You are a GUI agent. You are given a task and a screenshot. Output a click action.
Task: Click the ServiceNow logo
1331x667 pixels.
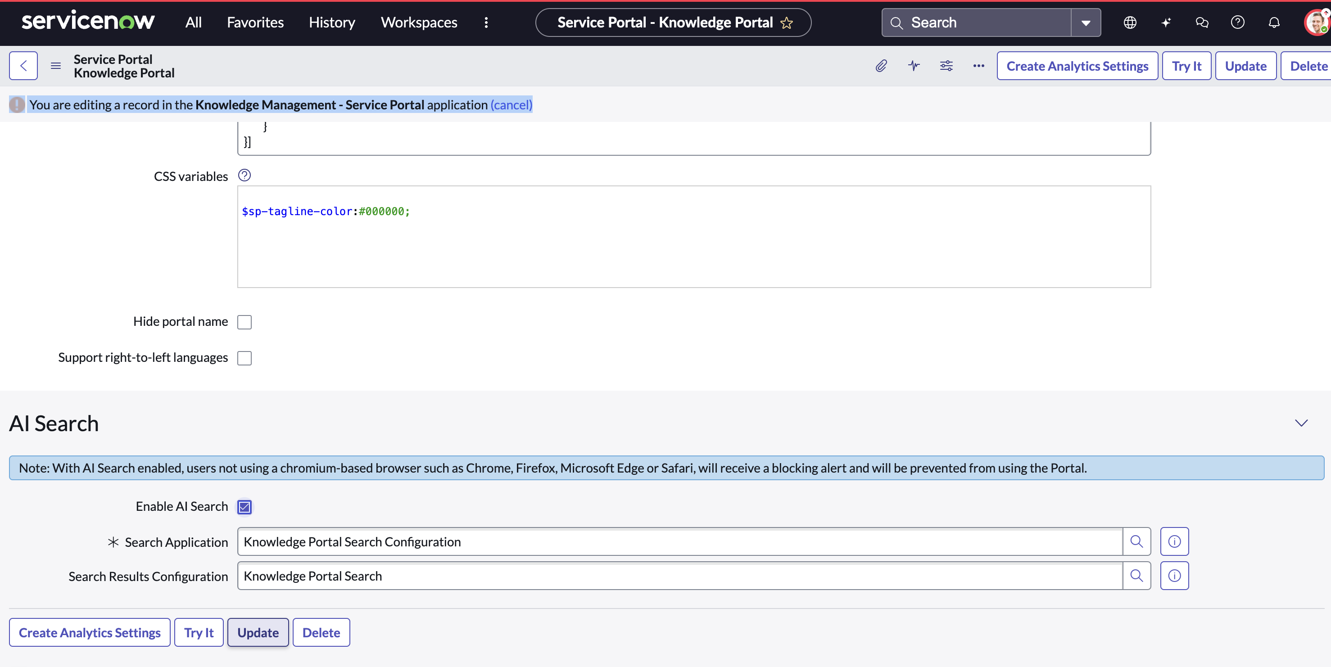[88, 22]
